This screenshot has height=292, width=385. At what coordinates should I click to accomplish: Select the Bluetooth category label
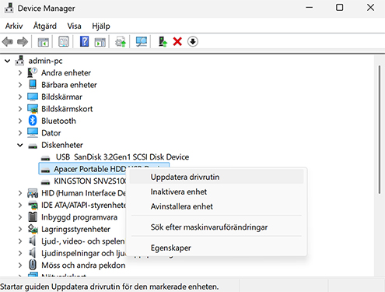point(58,121)
